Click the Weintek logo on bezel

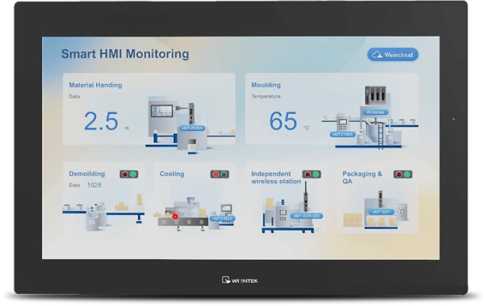240,281
